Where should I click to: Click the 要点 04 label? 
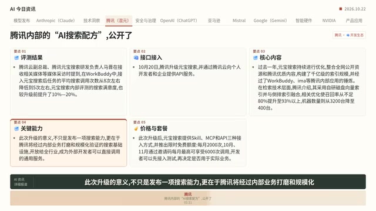point(19,122)
